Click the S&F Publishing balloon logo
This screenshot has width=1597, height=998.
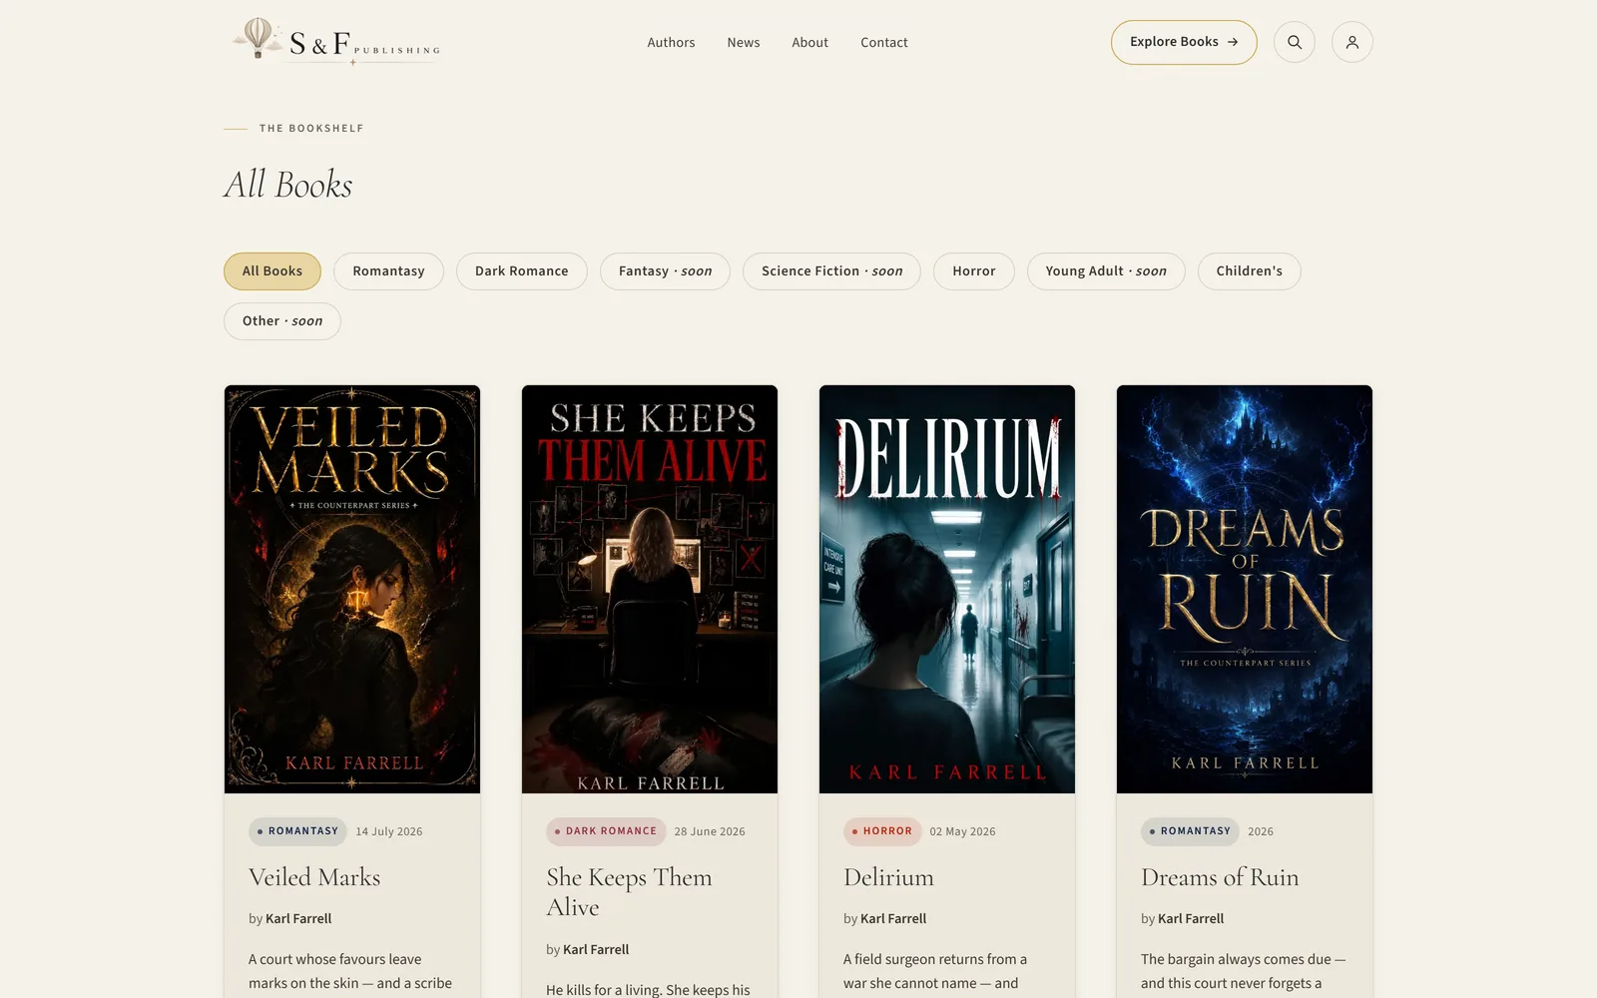pyautogui.click(x=336, y=42)
